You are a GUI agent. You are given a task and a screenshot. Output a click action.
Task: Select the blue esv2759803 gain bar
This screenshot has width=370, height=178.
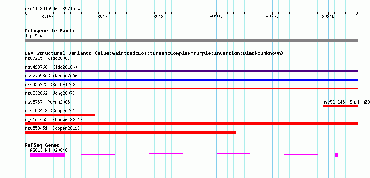click(x=191, y=80)
